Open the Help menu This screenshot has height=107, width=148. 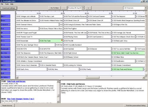12,4
